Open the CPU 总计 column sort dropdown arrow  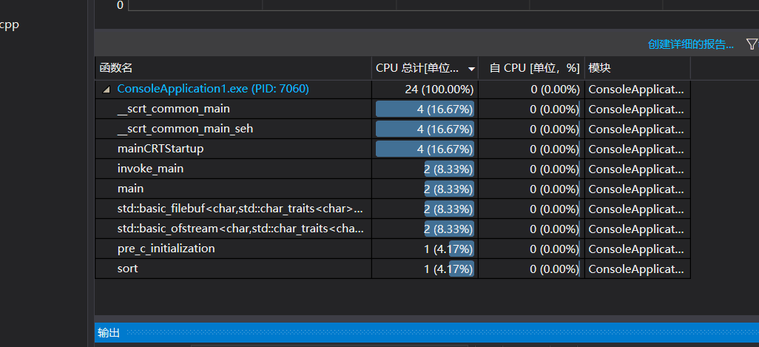[x=472, y=69]
